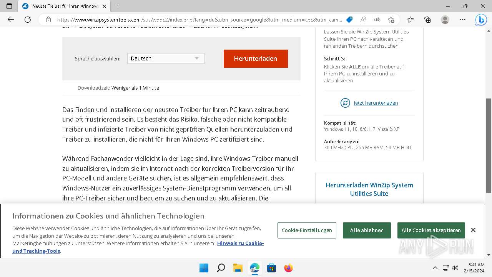Click the Kompatibilität: label
Image resolution: width=492 pixels, height=277 pixels.
340,123
